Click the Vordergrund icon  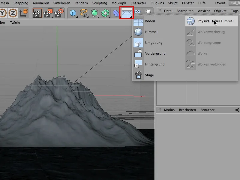coord(138,53)
